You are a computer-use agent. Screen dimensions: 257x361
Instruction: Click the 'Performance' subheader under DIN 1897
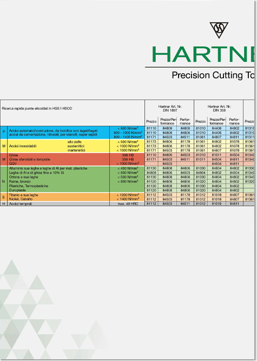click(185, 121)
